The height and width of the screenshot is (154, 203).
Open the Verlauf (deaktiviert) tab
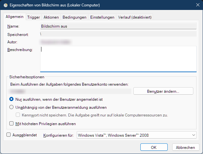(135, 17)
